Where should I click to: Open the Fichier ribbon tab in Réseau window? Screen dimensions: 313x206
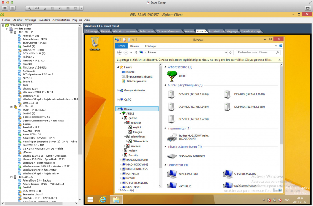(x=121, y=46)
